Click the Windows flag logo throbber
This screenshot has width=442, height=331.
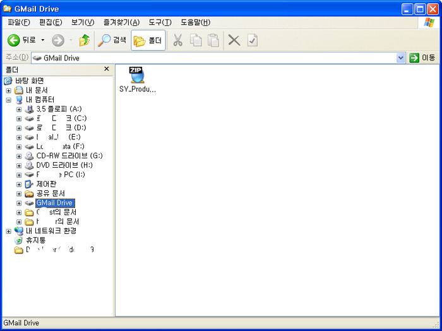[429, 23]
